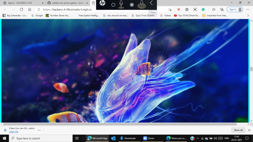Open Imported from Internet folder
The width and height of the screenshot is (253, 142).
215,15
